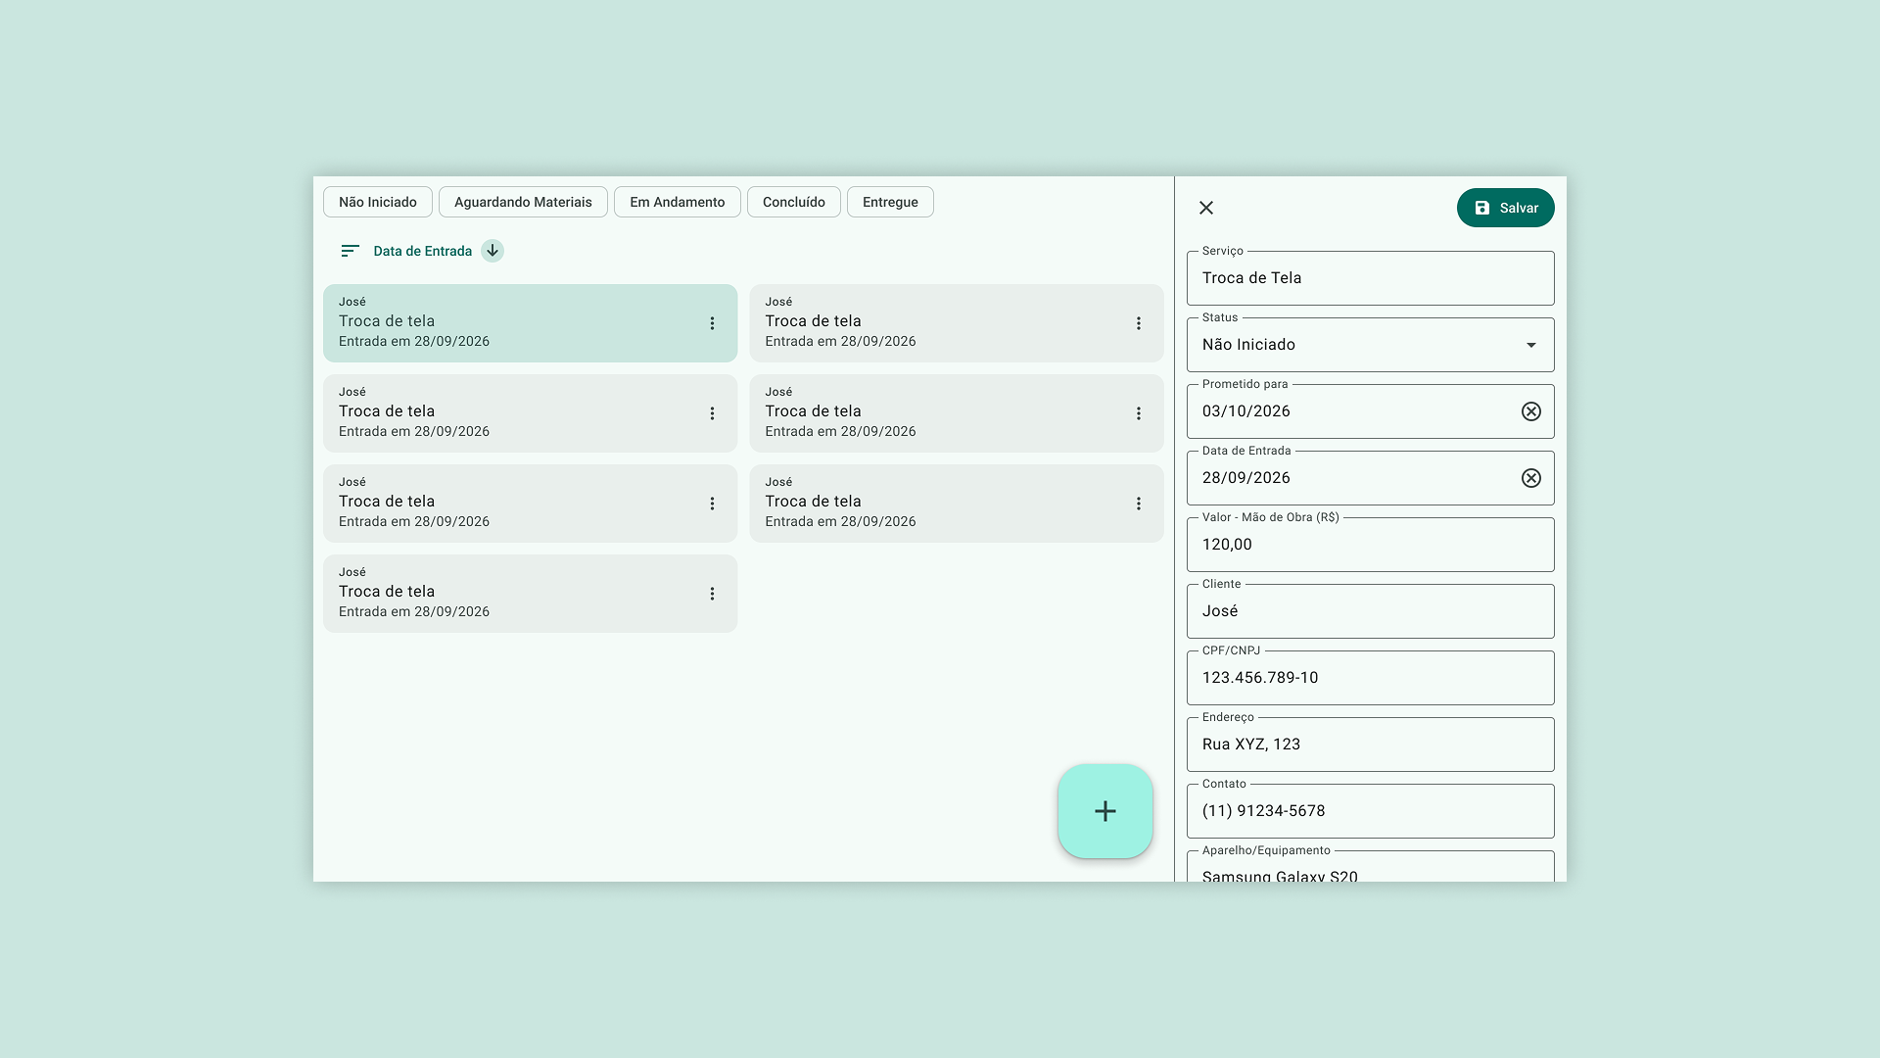Focus the CPF/CNPJ field
The height and width of the screenshot is (1058, 1880).
click(x=1371, y=678)
